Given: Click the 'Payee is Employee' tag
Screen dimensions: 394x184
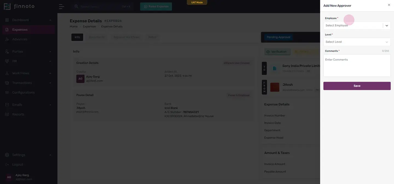Looking at the screenshot, I should [x=239, y=95].
